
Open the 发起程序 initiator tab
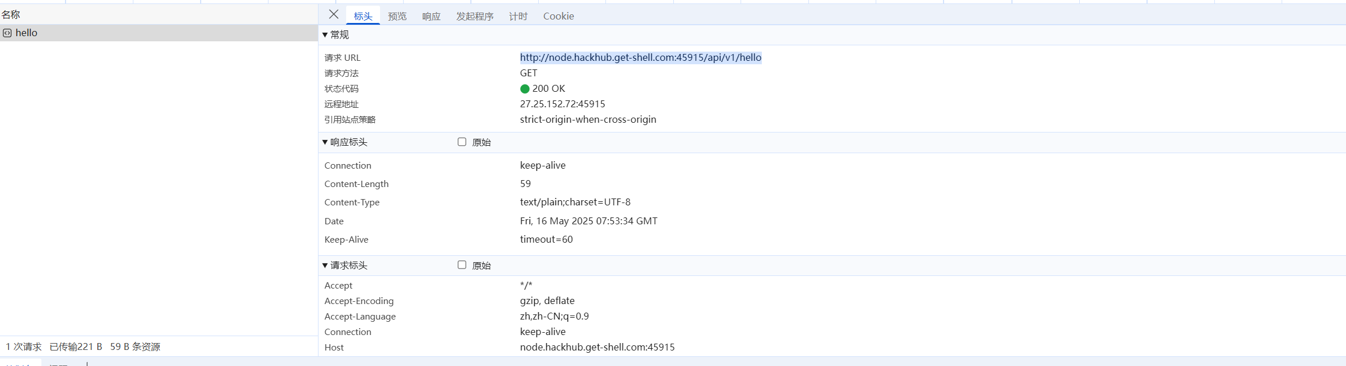474,16
